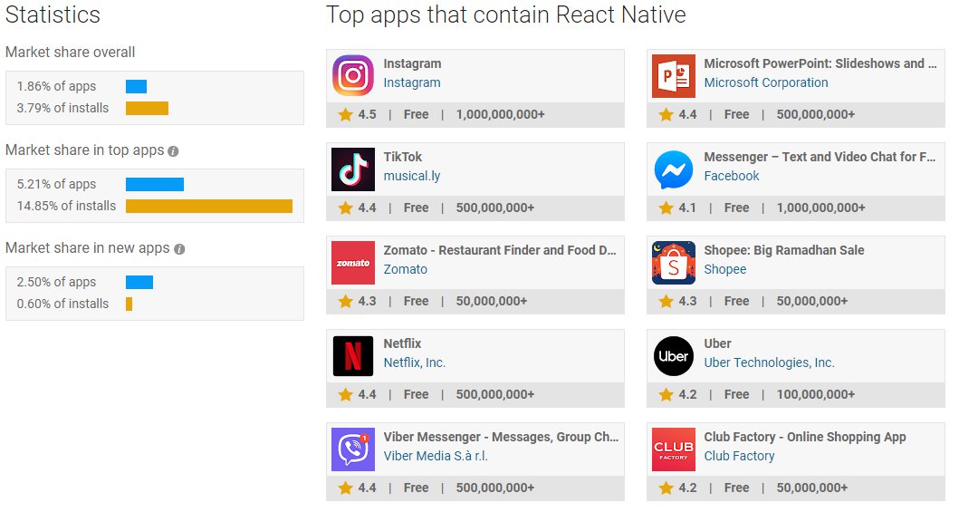The image size is (959, 512).
Task: Visit the Uber Technologies, Inc. developer link
Action: click(769, 362)
